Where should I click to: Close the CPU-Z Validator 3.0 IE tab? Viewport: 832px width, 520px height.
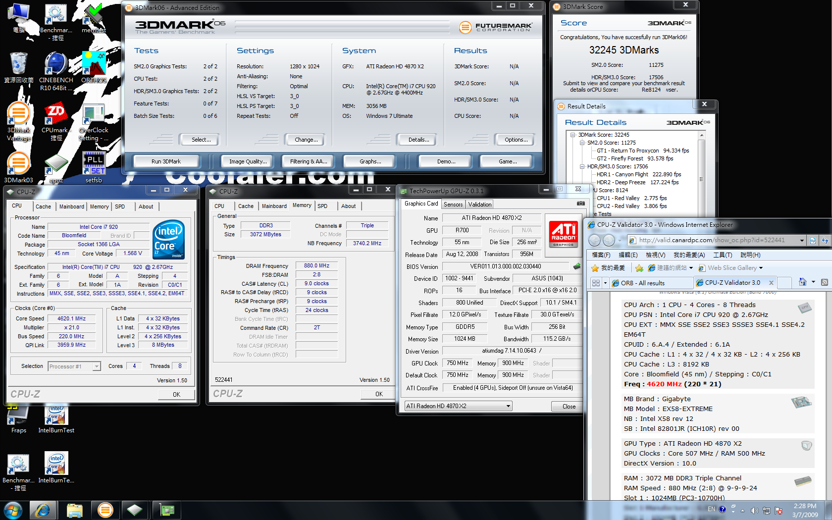[x=771, y=283]
